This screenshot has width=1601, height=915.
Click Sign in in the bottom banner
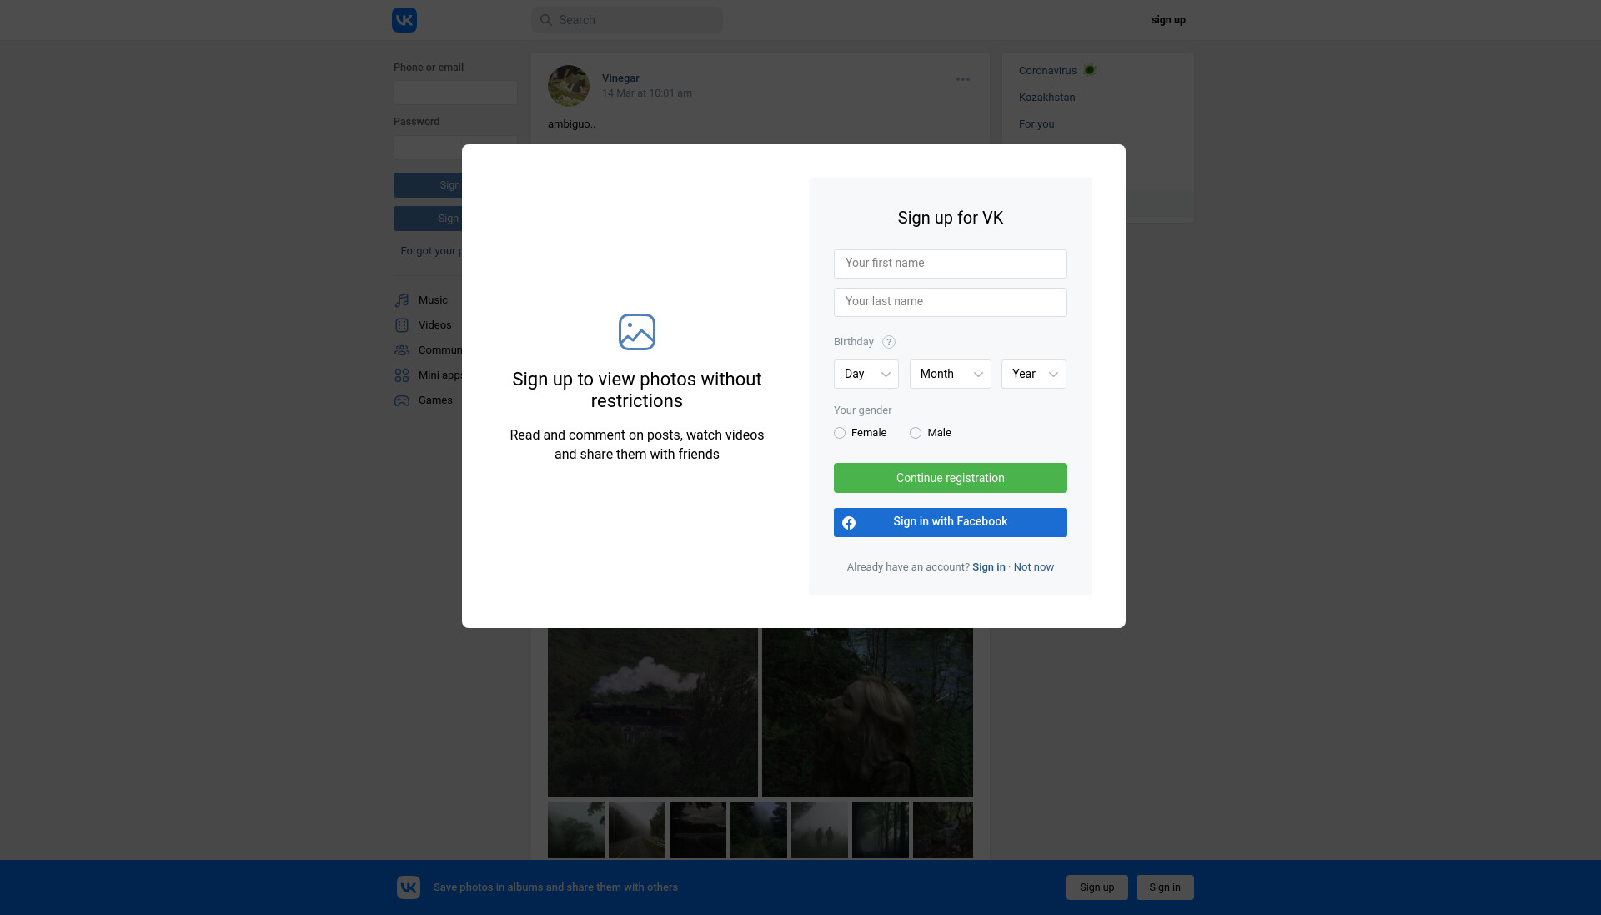click(x=1165, y=887)
